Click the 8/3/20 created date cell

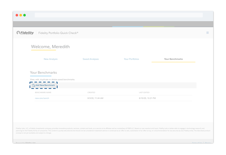95,98
